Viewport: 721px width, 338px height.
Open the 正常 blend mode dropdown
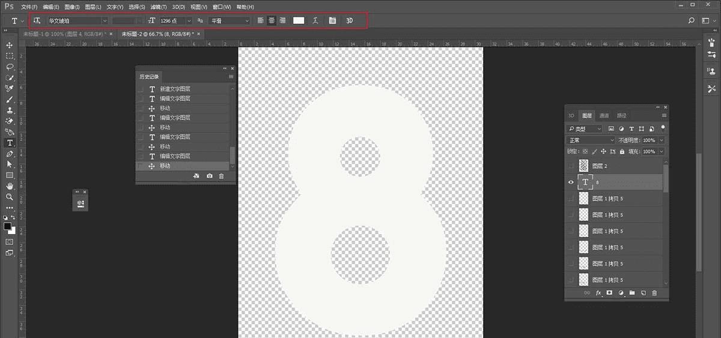click(x=591, y=140)
